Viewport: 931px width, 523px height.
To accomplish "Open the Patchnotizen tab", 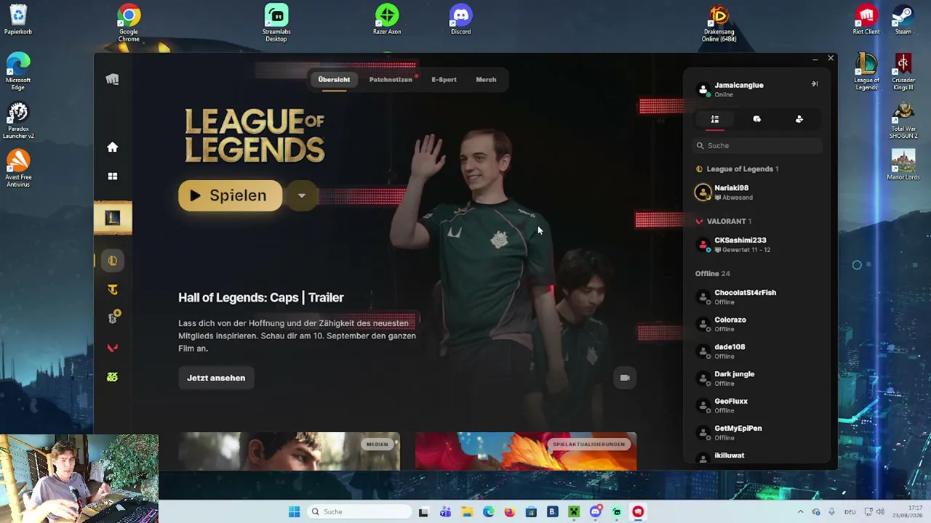I will pos(391,79).
